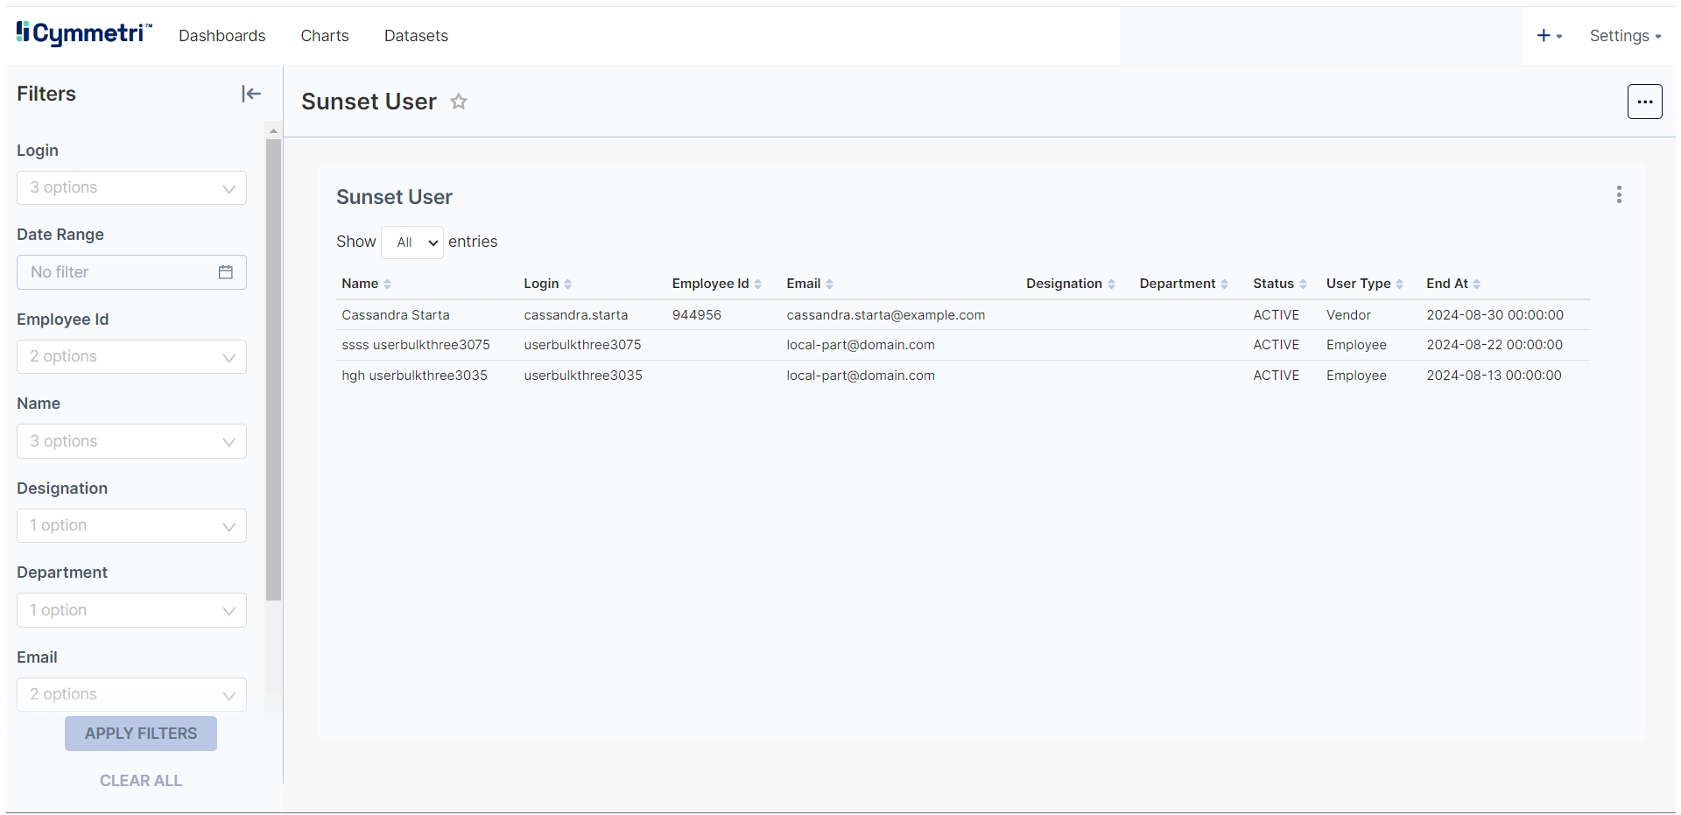The width and height of the screenshot is (1681, 815).
Task: Go to the Charts tab
Action: click(325, 36)
